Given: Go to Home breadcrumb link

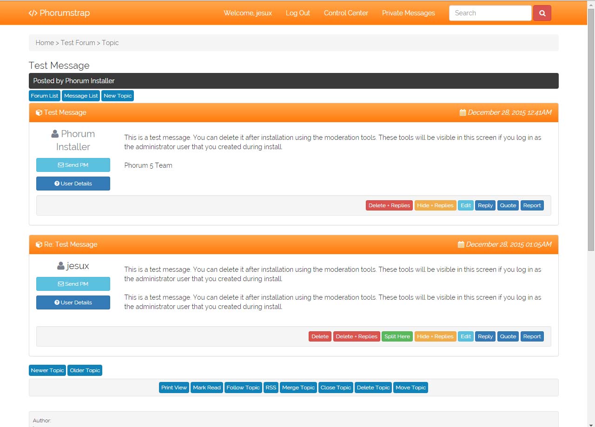Looking at the screenshot, I should [45, 43].
